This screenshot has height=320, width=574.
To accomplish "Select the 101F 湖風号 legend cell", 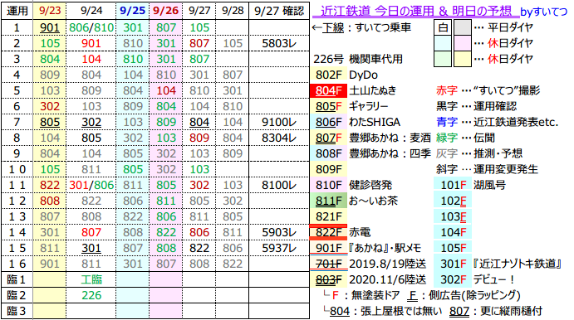I will (x=454, y=185).
